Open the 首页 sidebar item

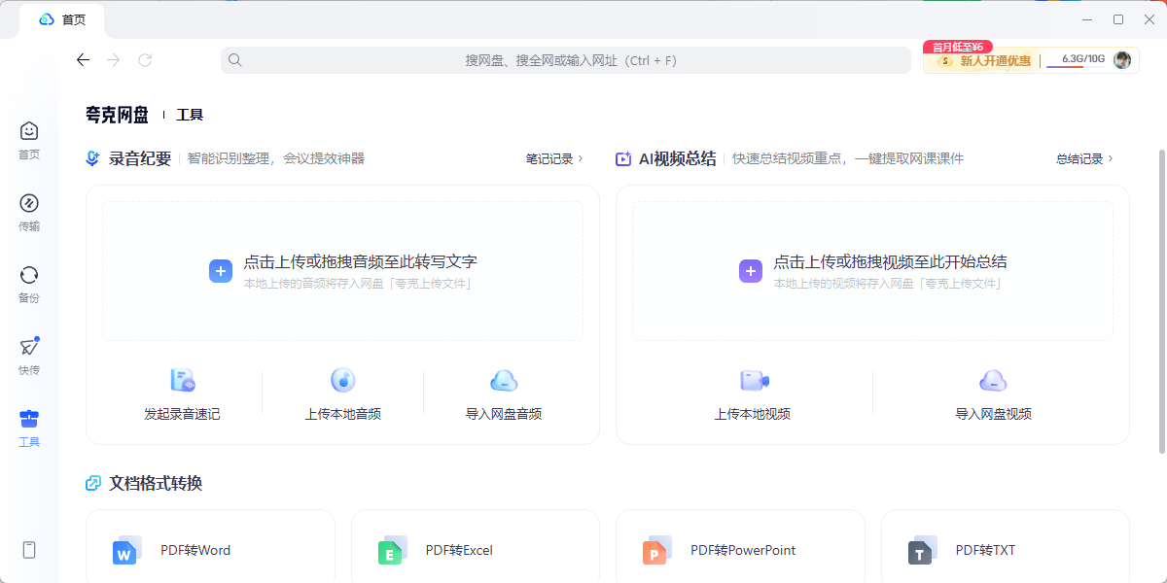pyautogui.click(x=29, y=140)
